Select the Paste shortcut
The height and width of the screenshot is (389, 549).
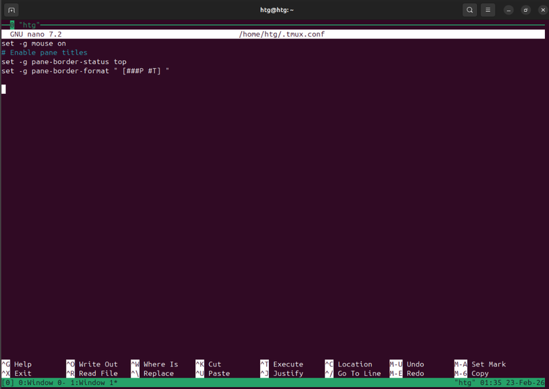point(214,373)
